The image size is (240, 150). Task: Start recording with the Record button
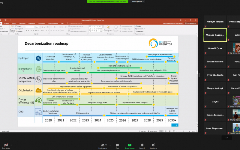(142, 146)
